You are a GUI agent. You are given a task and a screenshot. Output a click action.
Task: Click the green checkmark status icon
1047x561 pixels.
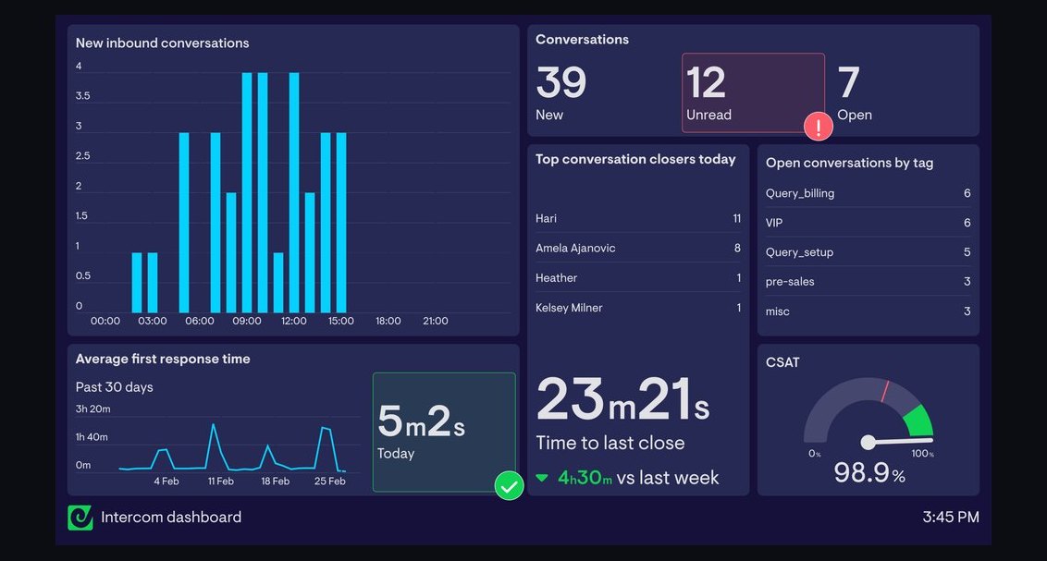[509, 485]
